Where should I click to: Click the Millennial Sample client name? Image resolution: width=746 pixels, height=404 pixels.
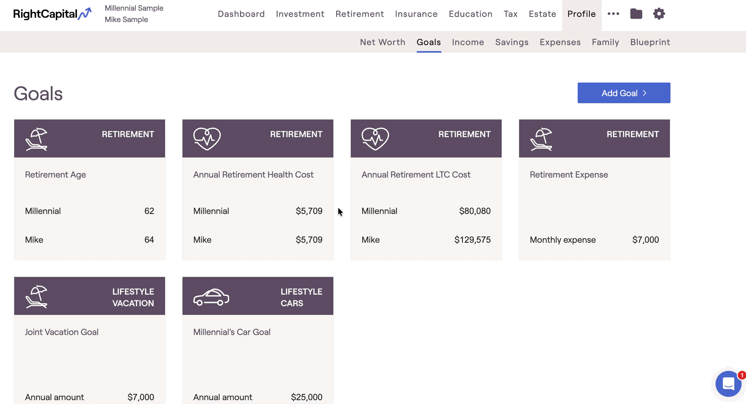[x=134, y=8]
